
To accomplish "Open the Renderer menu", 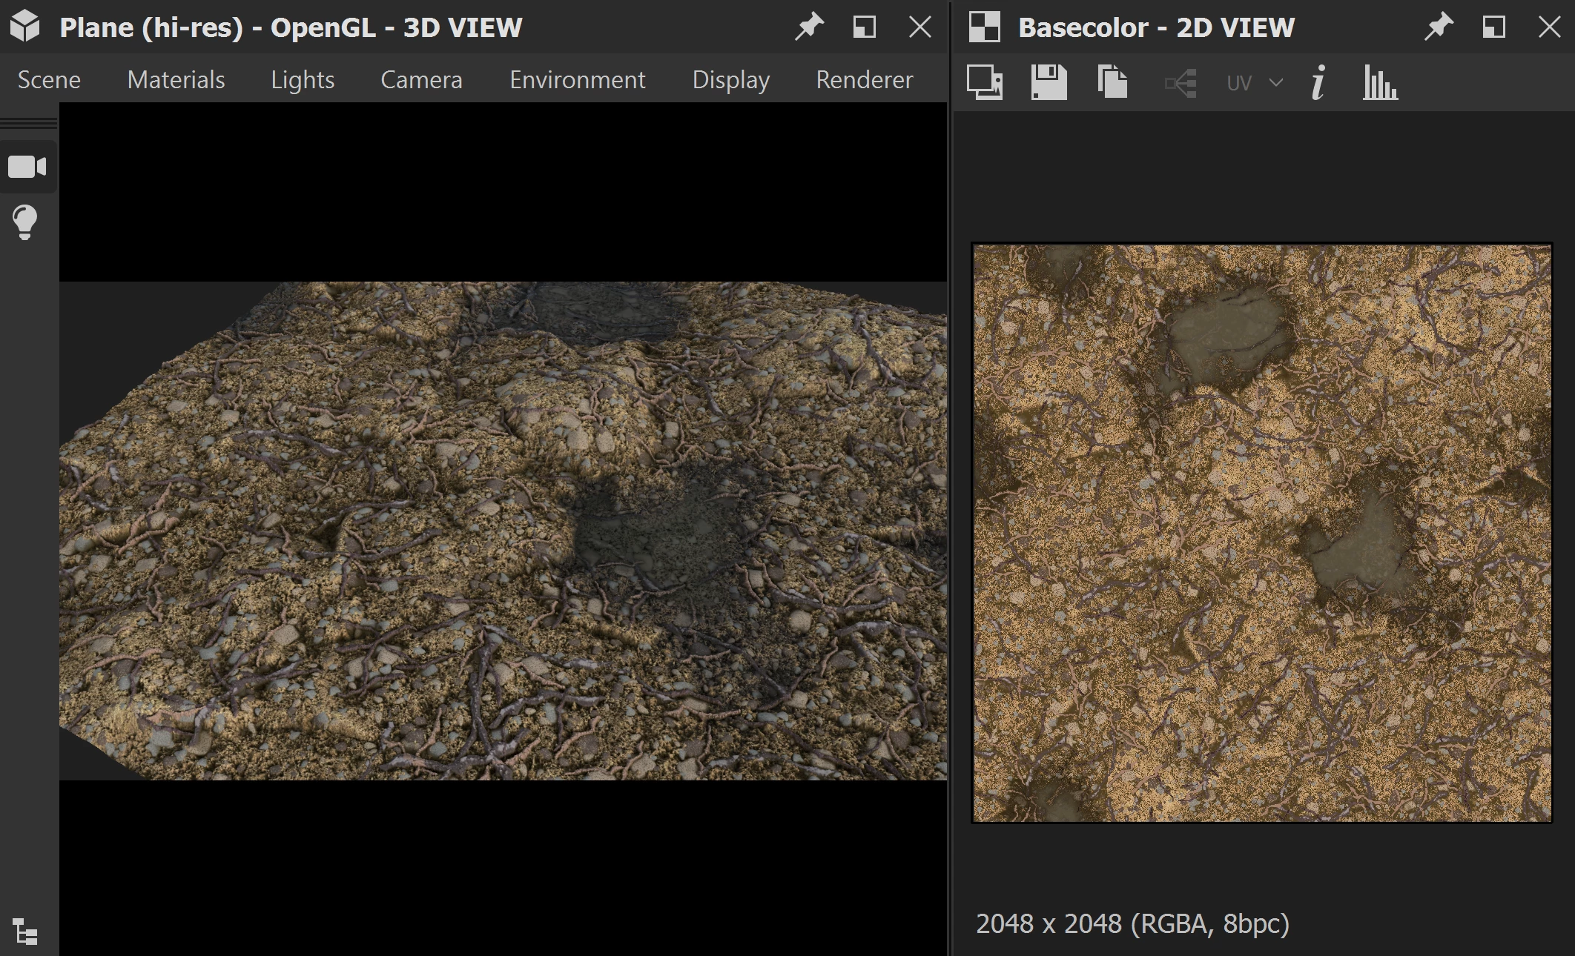I will tap(864, 79).
